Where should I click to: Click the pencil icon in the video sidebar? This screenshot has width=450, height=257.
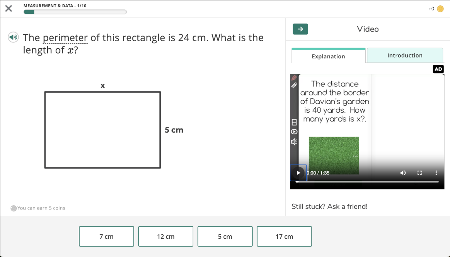coord(294,78)
